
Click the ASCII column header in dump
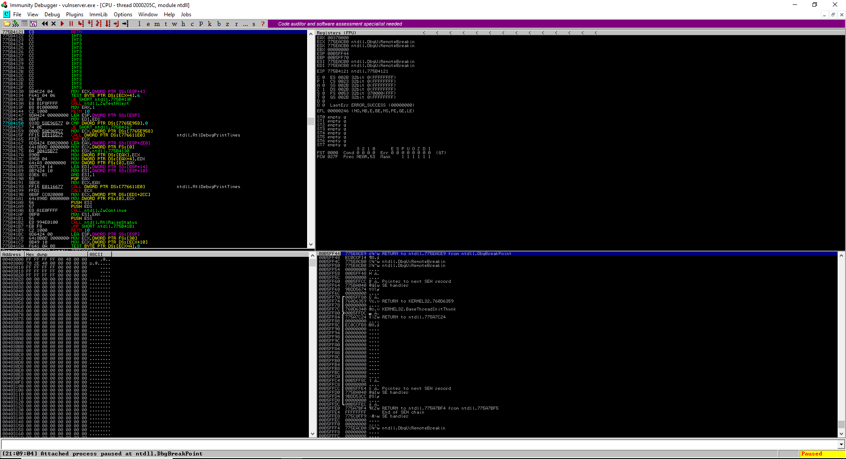click(100, 254)
